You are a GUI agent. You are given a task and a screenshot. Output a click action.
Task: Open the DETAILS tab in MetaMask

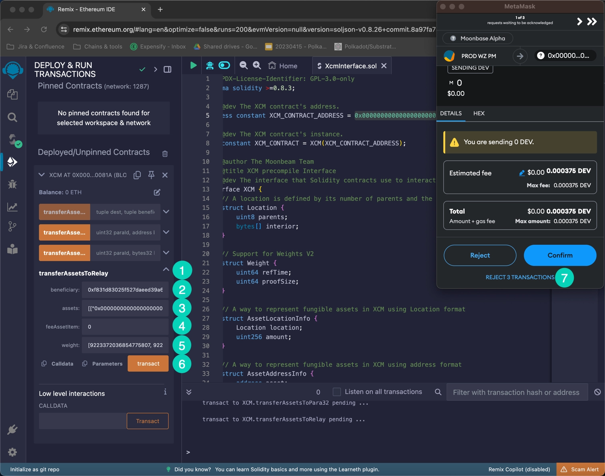pos(451,113)
